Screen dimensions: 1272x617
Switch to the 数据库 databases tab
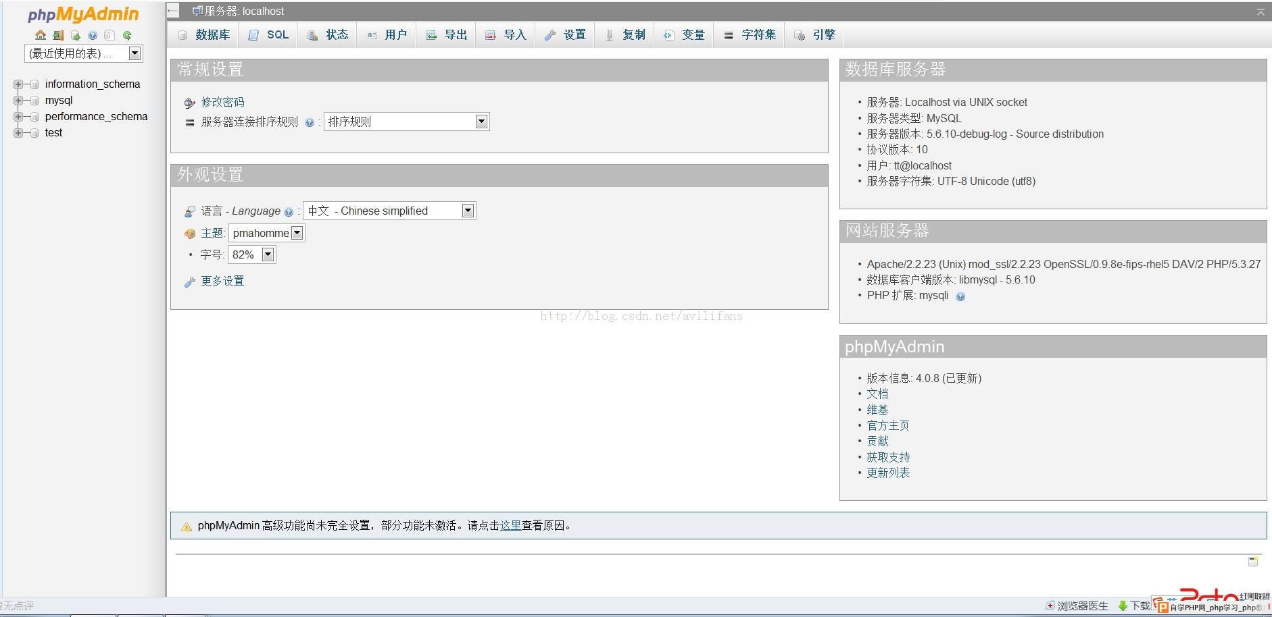[x=203, y=35]
